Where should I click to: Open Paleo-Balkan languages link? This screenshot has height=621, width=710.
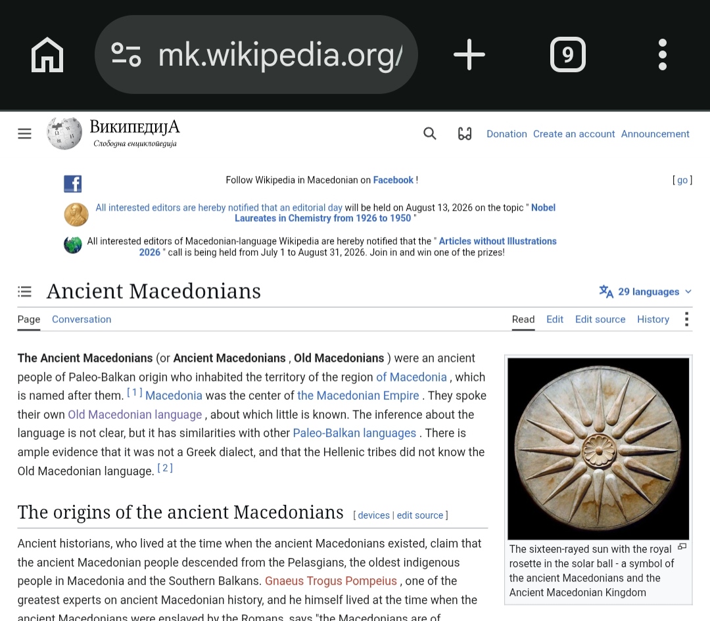pyautogui.click(x=354, y=433)
